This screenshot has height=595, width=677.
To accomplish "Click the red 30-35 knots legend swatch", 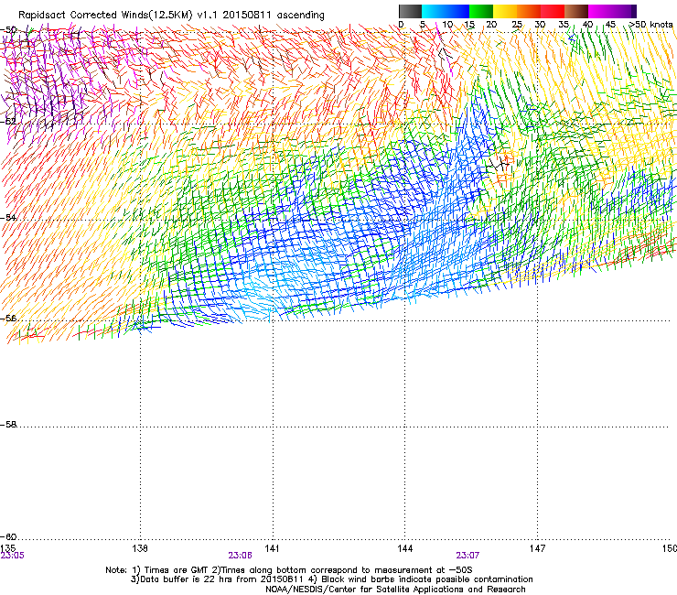I will point(553,11).
